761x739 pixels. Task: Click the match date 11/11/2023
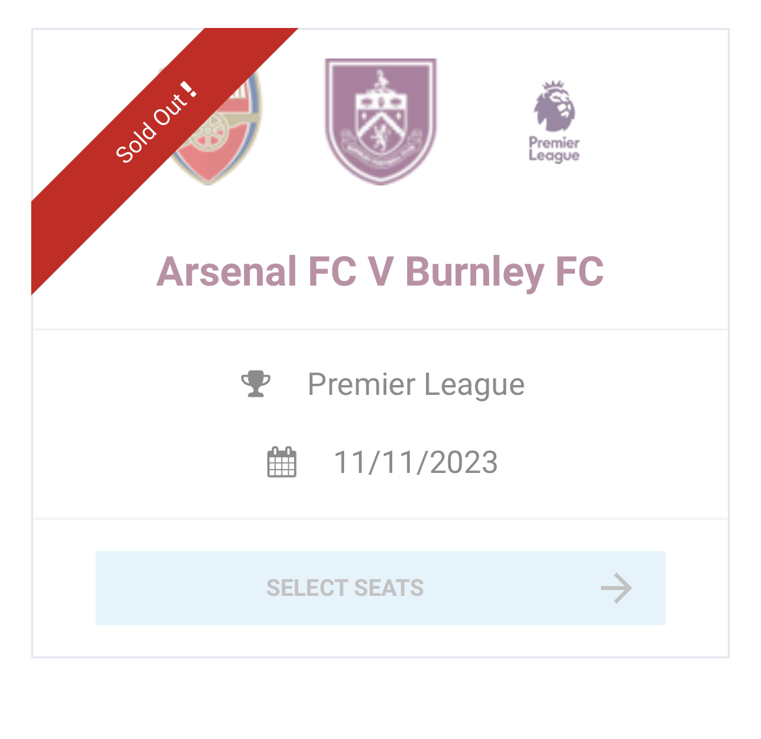pos(416,463)
